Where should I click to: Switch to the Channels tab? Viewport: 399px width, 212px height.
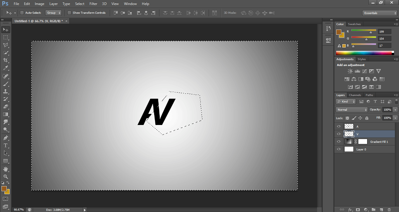pyautogui.click(x=355, y=95)
